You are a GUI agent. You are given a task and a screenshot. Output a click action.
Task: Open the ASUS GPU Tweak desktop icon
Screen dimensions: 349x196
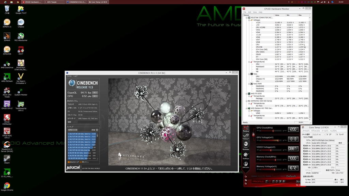[7, 92]
